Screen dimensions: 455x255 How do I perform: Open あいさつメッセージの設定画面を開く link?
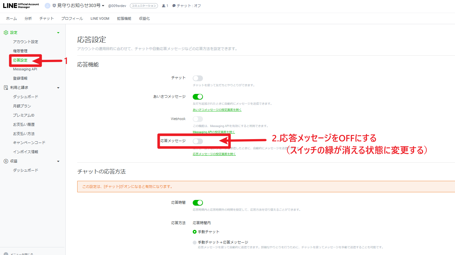pyautogui.click(x=217, y=110)
